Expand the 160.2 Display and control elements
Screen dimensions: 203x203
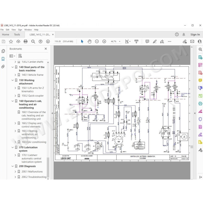point(15,123)
